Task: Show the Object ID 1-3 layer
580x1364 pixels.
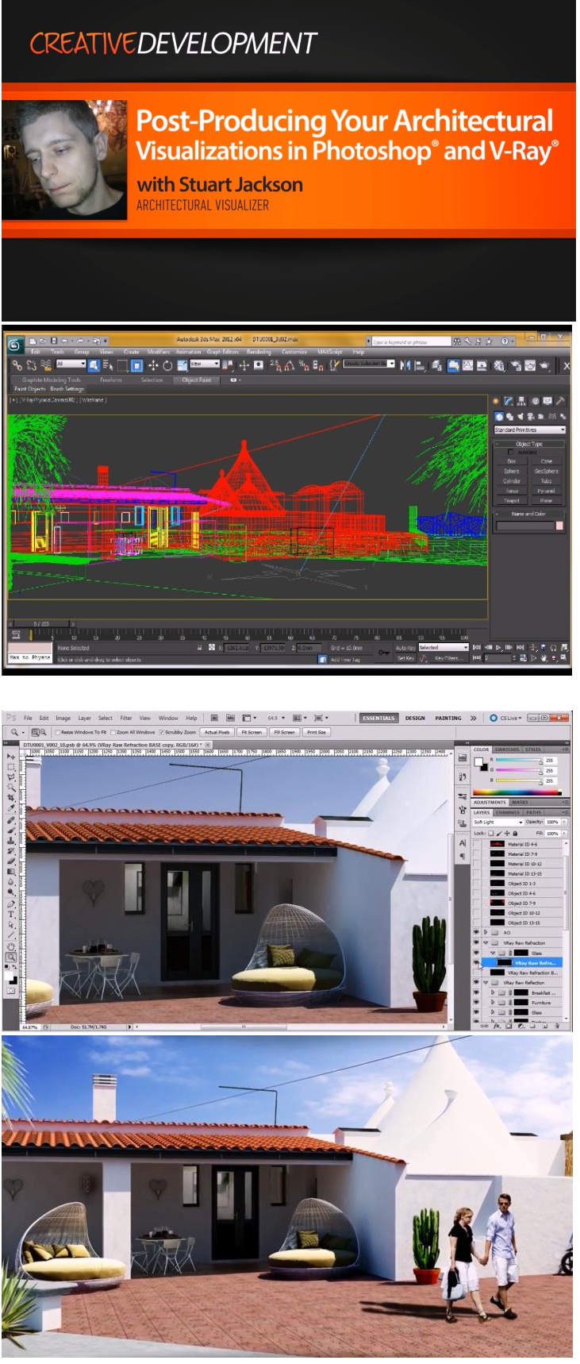Action: pyautogui.click(x=476, y=883)
